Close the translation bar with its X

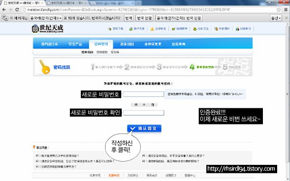tap(286, 18)
